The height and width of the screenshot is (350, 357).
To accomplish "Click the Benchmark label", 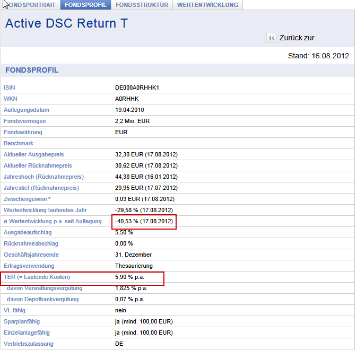I will (x=19, y=143).
